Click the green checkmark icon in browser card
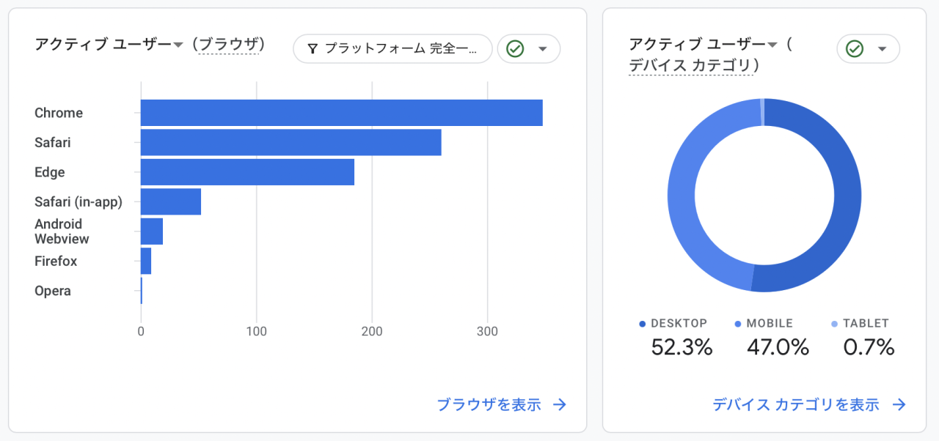Screen dimensions: 939x441 (515, 49)
